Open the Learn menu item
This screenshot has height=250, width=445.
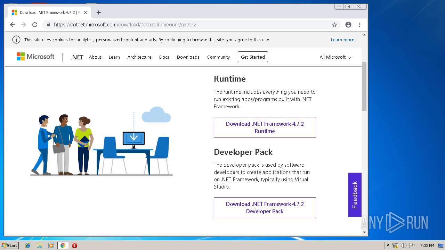click(x=114, y=57)
